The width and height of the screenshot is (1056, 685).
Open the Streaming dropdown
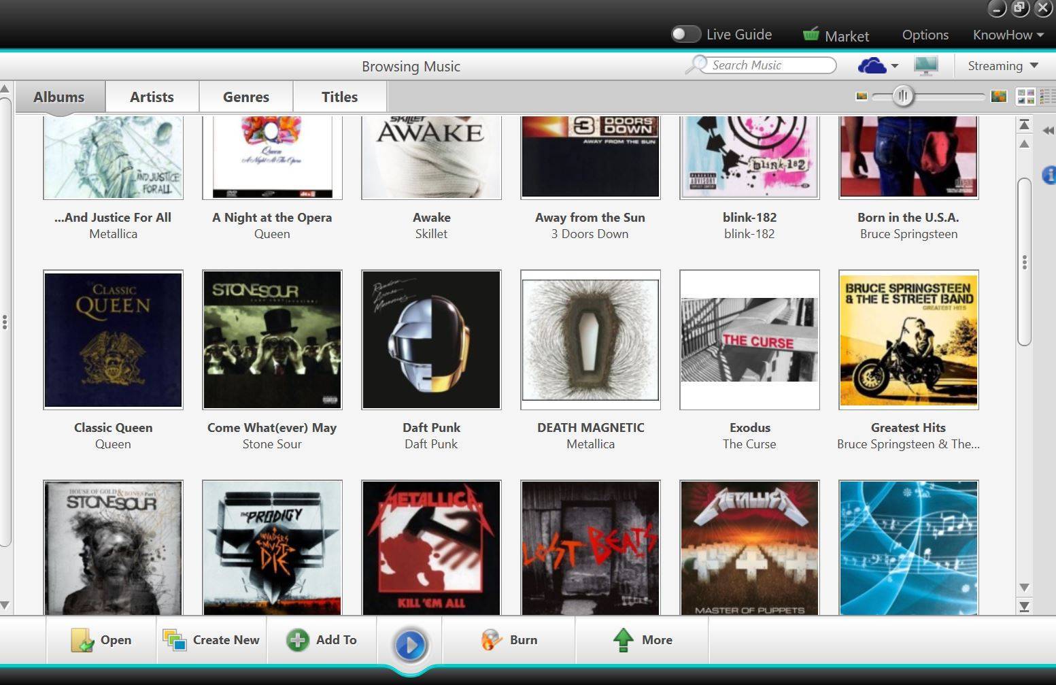[1003, 66]
